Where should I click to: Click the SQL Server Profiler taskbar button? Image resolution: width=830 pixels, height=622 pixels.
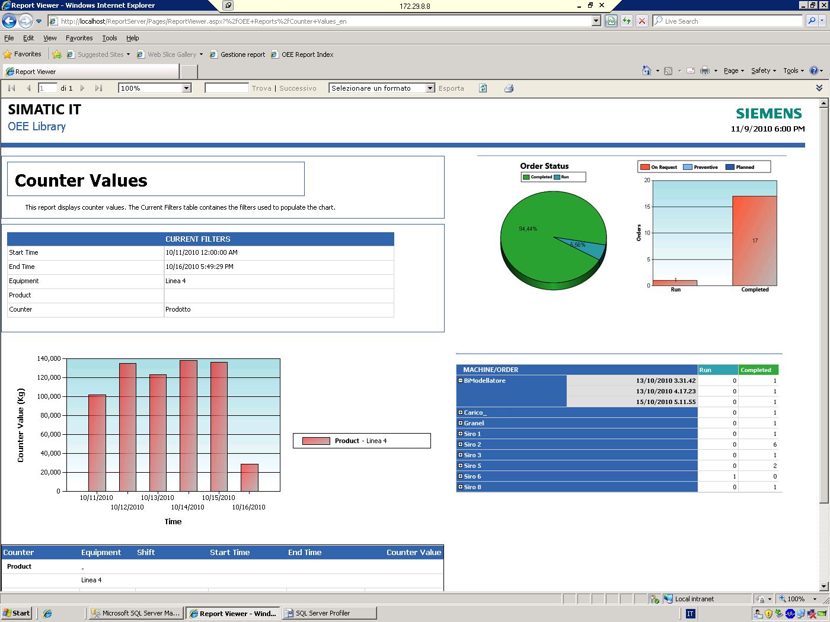(x=329, y=613)
